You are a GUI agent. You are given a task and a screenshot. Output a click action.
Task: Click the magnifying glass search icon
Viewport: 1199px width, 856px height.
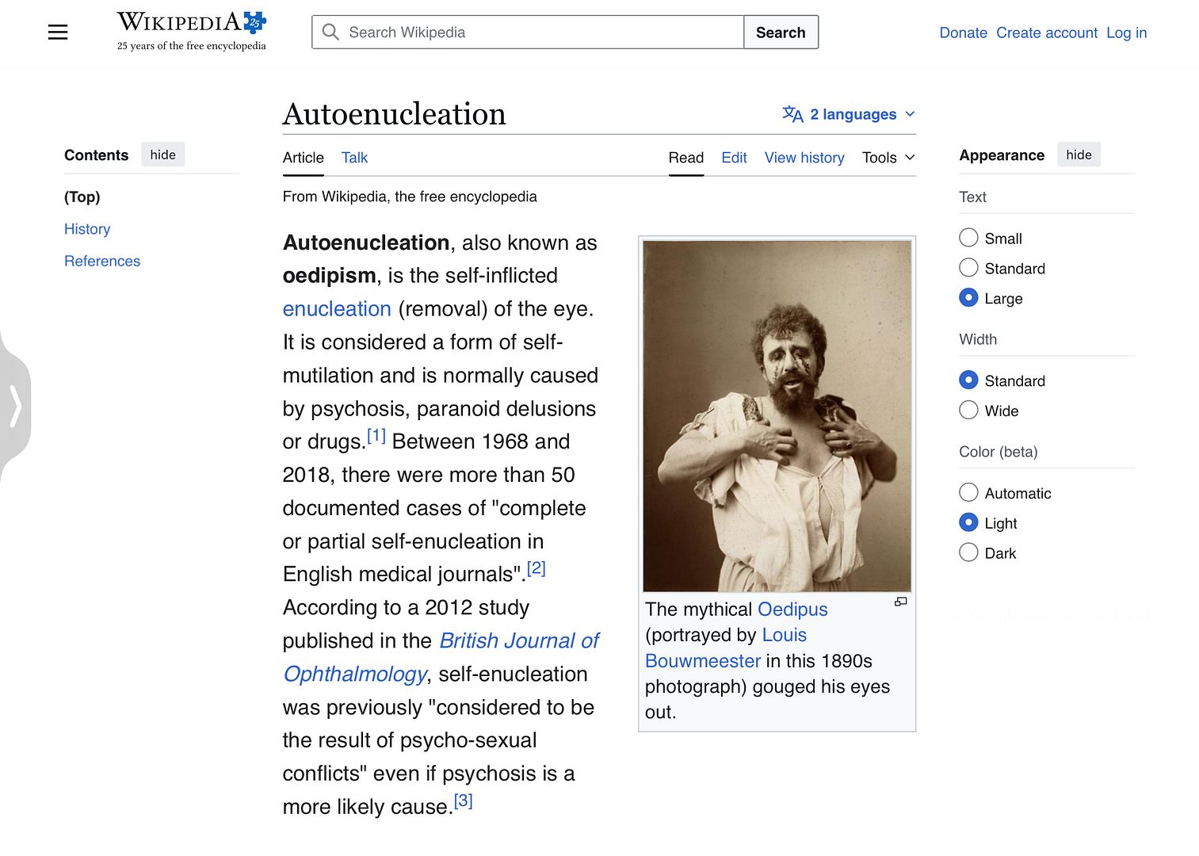(x=331, y=32)
